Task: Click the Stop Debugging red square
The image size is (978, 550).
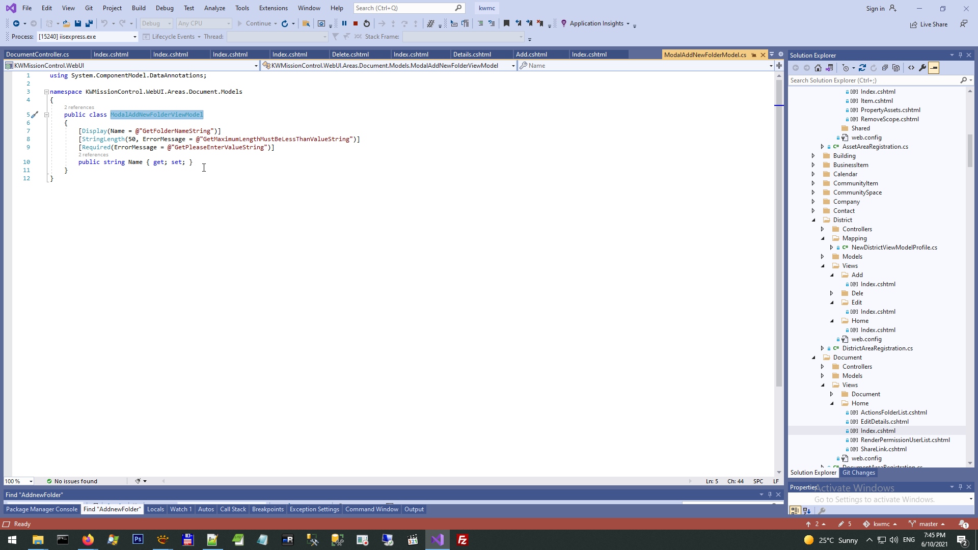Action: tap(356, 23)
